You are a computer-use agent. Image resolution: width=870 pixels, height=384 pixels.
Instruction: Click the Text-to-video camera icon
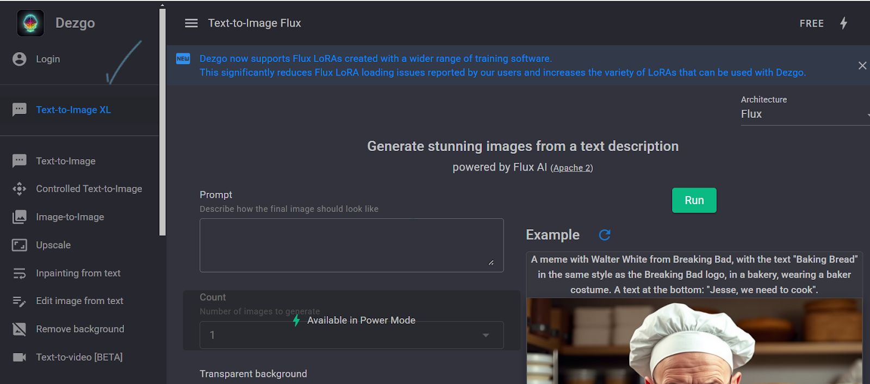pyautogui.click(x=20, y=357)
